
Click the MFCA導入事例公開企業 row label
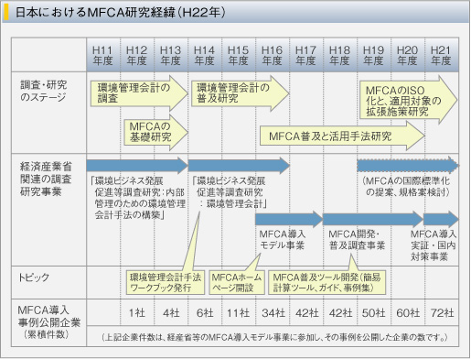pos(48,316)
